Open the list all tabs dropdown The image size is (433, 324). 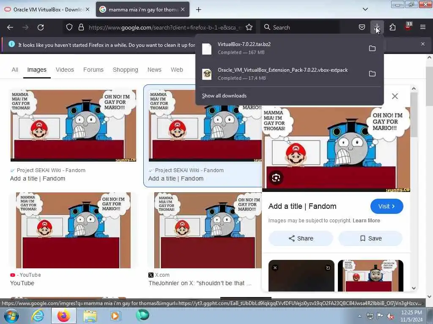pyautogui.click(x=365, y=9)
